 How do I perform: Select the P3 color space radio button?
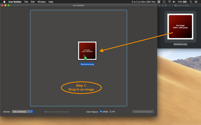pos(111,111)
